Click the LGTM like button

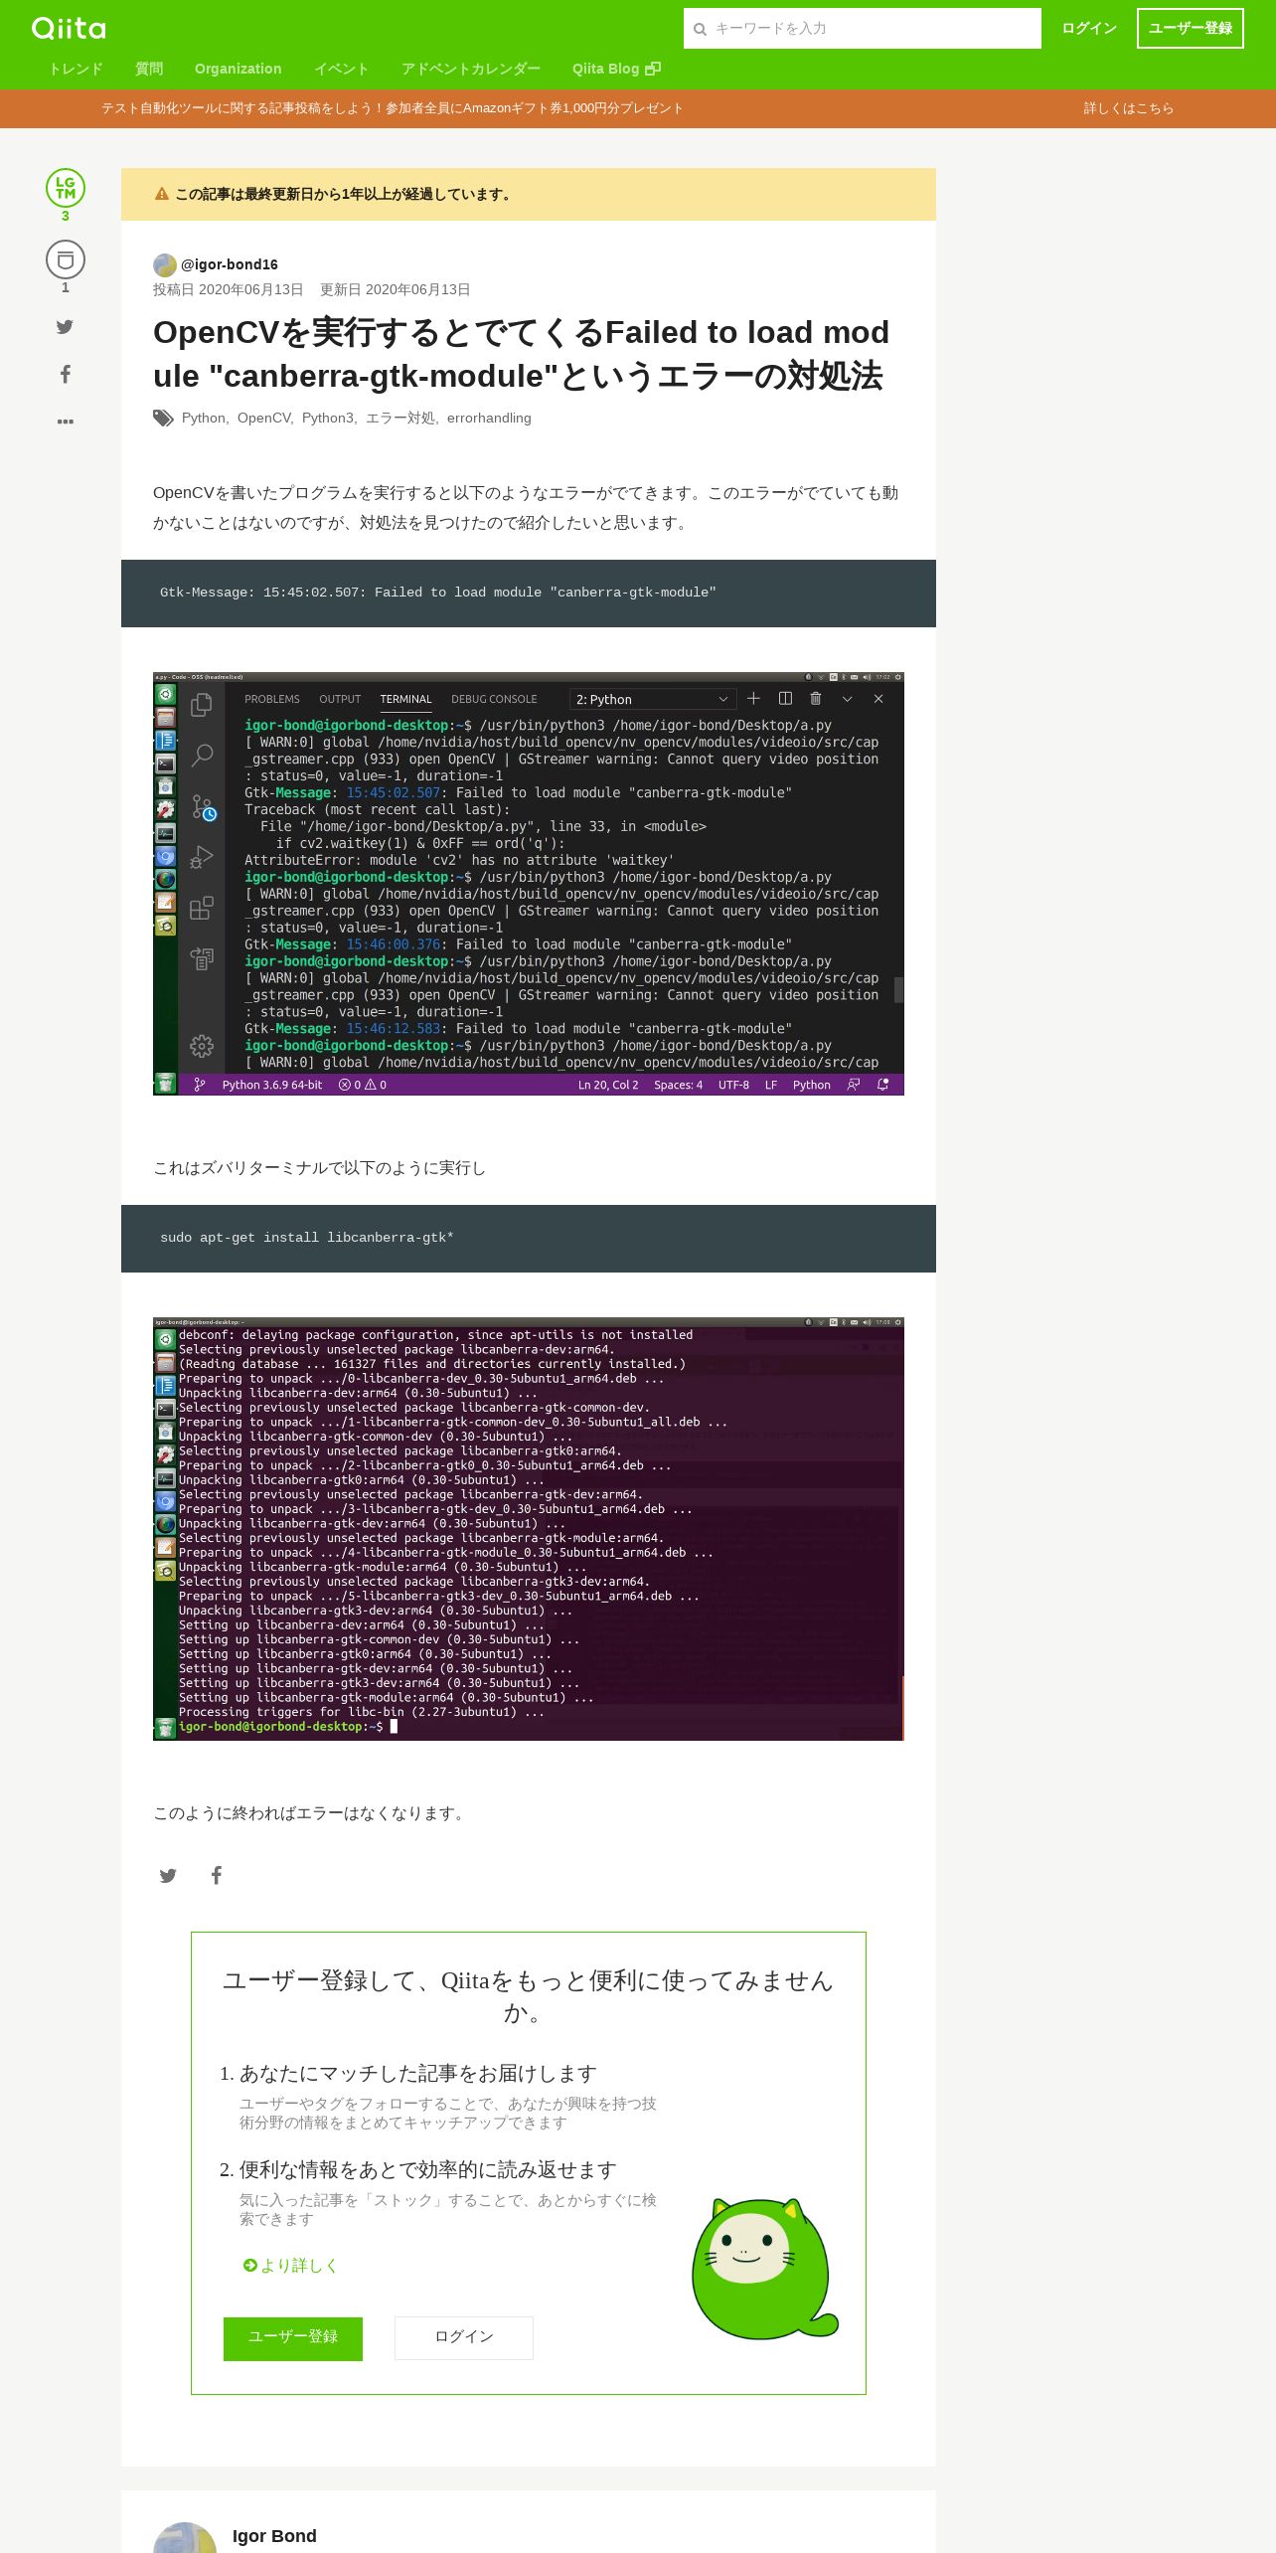tap(66, 188)
